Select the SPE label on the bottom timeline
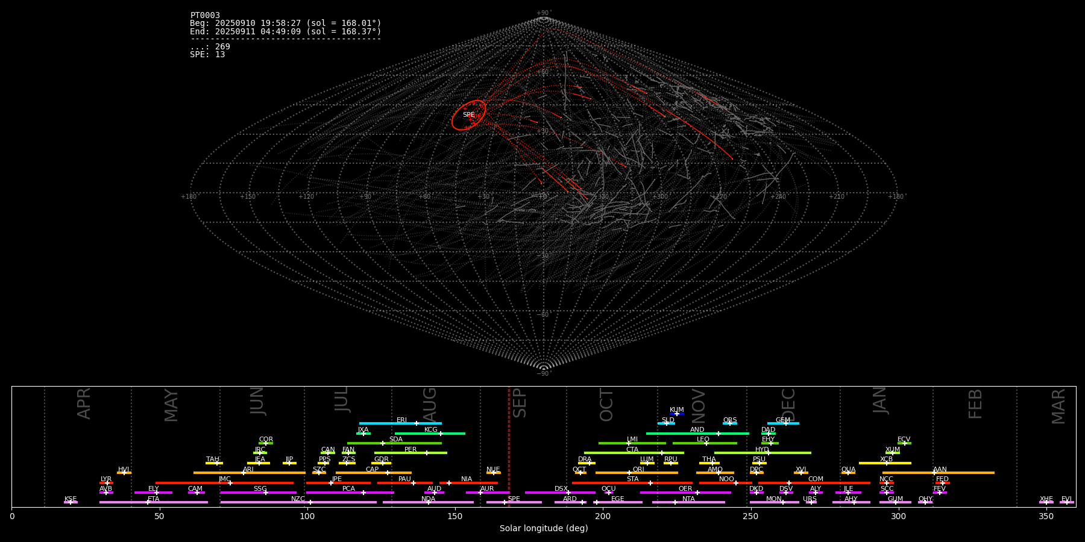This screenshot has width=1085, height=542. (x=514, y=499)
